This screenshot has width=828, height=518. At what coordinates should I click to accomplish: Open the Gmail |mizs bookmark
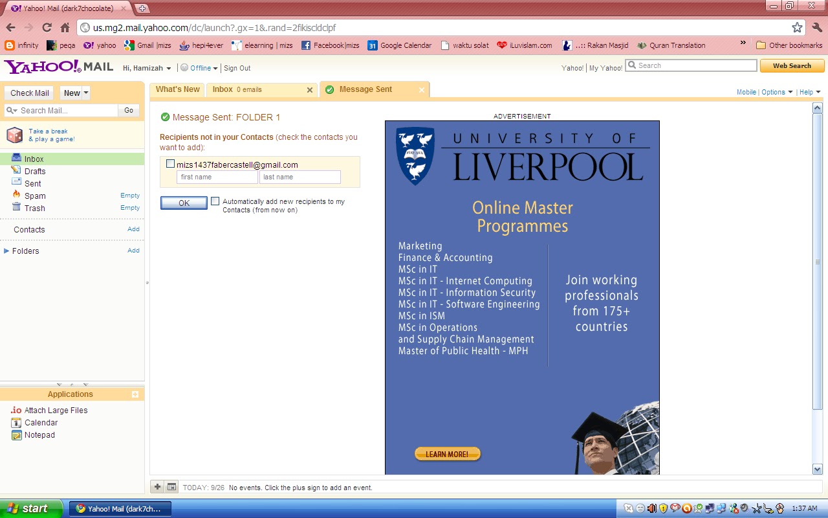(x=148, y=45)
